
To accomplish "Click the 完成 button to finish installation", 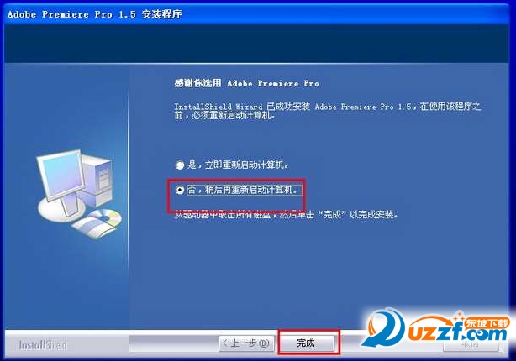I will click(x=306, y=343).
